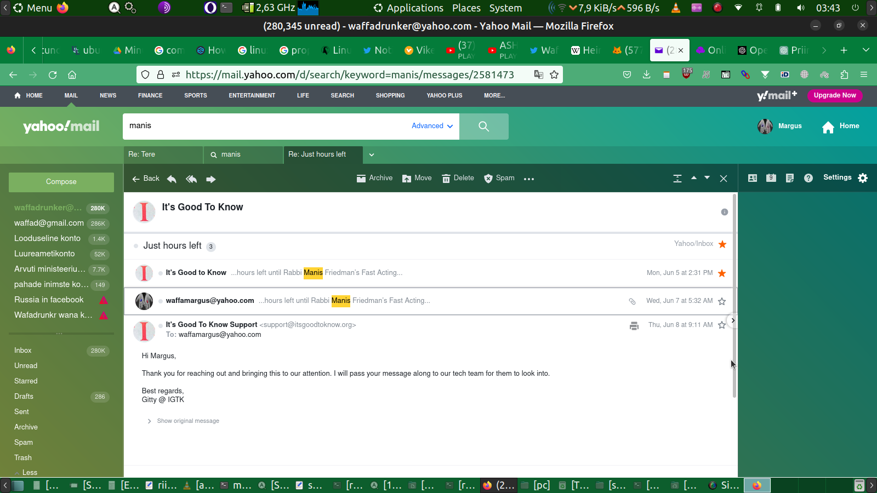Click the Home house icon near Margus
Image resolution: width=877 pixels, height=493 pixels.
828,127
